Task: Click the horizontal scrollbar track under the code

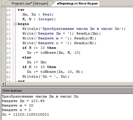Action: (69, 84)
